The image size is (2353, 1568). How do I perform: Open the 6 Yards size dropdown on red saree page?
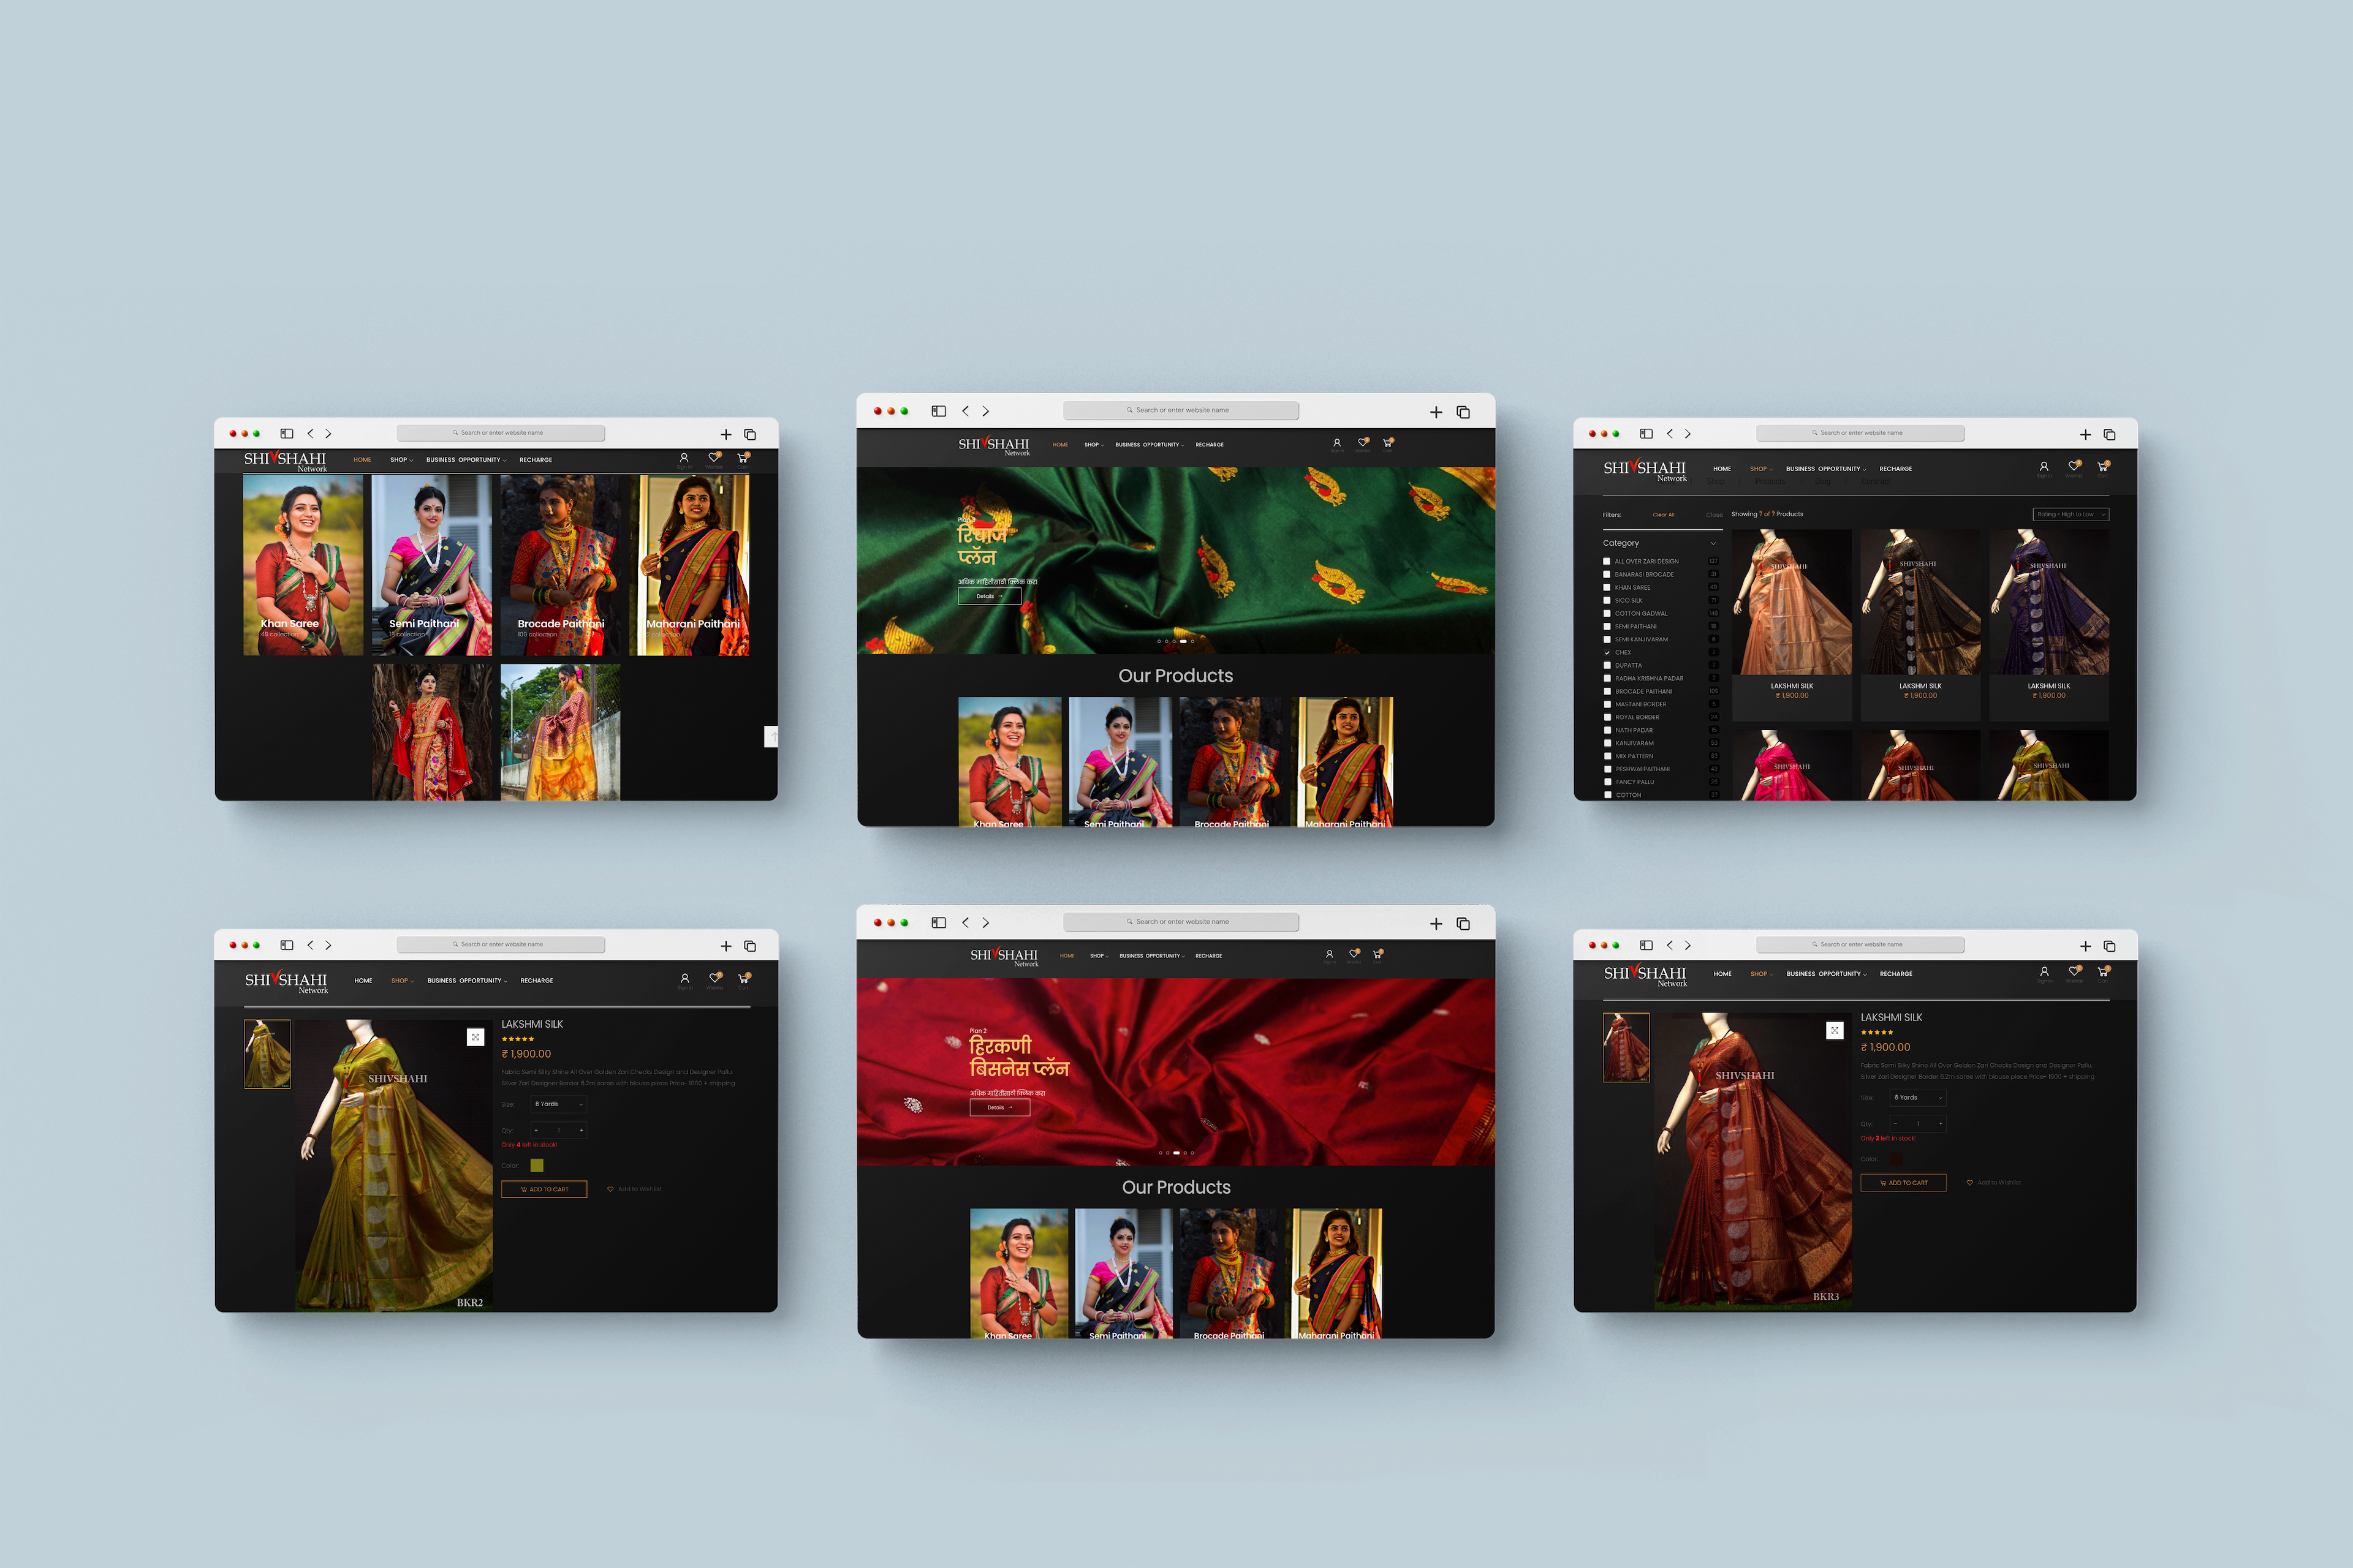tap(1918, 1098)
